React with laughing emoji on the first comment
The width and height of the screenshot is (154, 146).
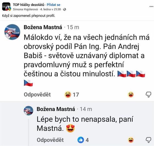131,95
